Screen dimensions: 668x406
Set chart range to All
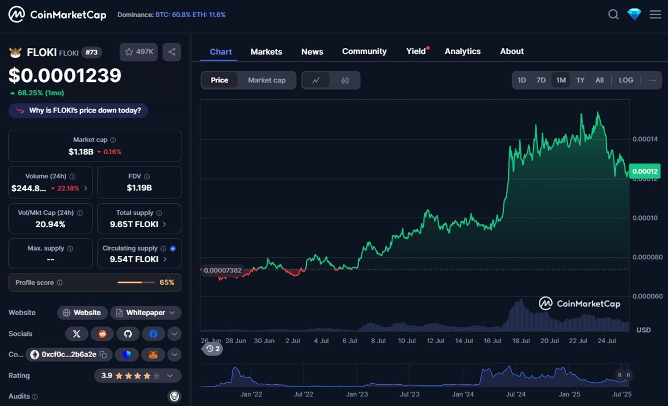(x=600, y=80)
